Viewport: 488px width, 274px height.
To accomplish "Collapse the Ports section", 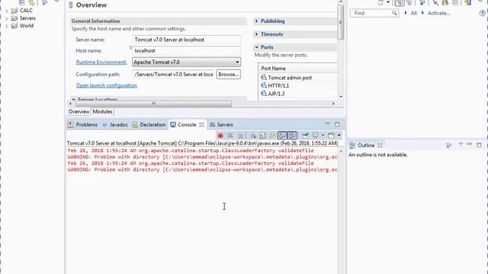I will pos(256,47).
